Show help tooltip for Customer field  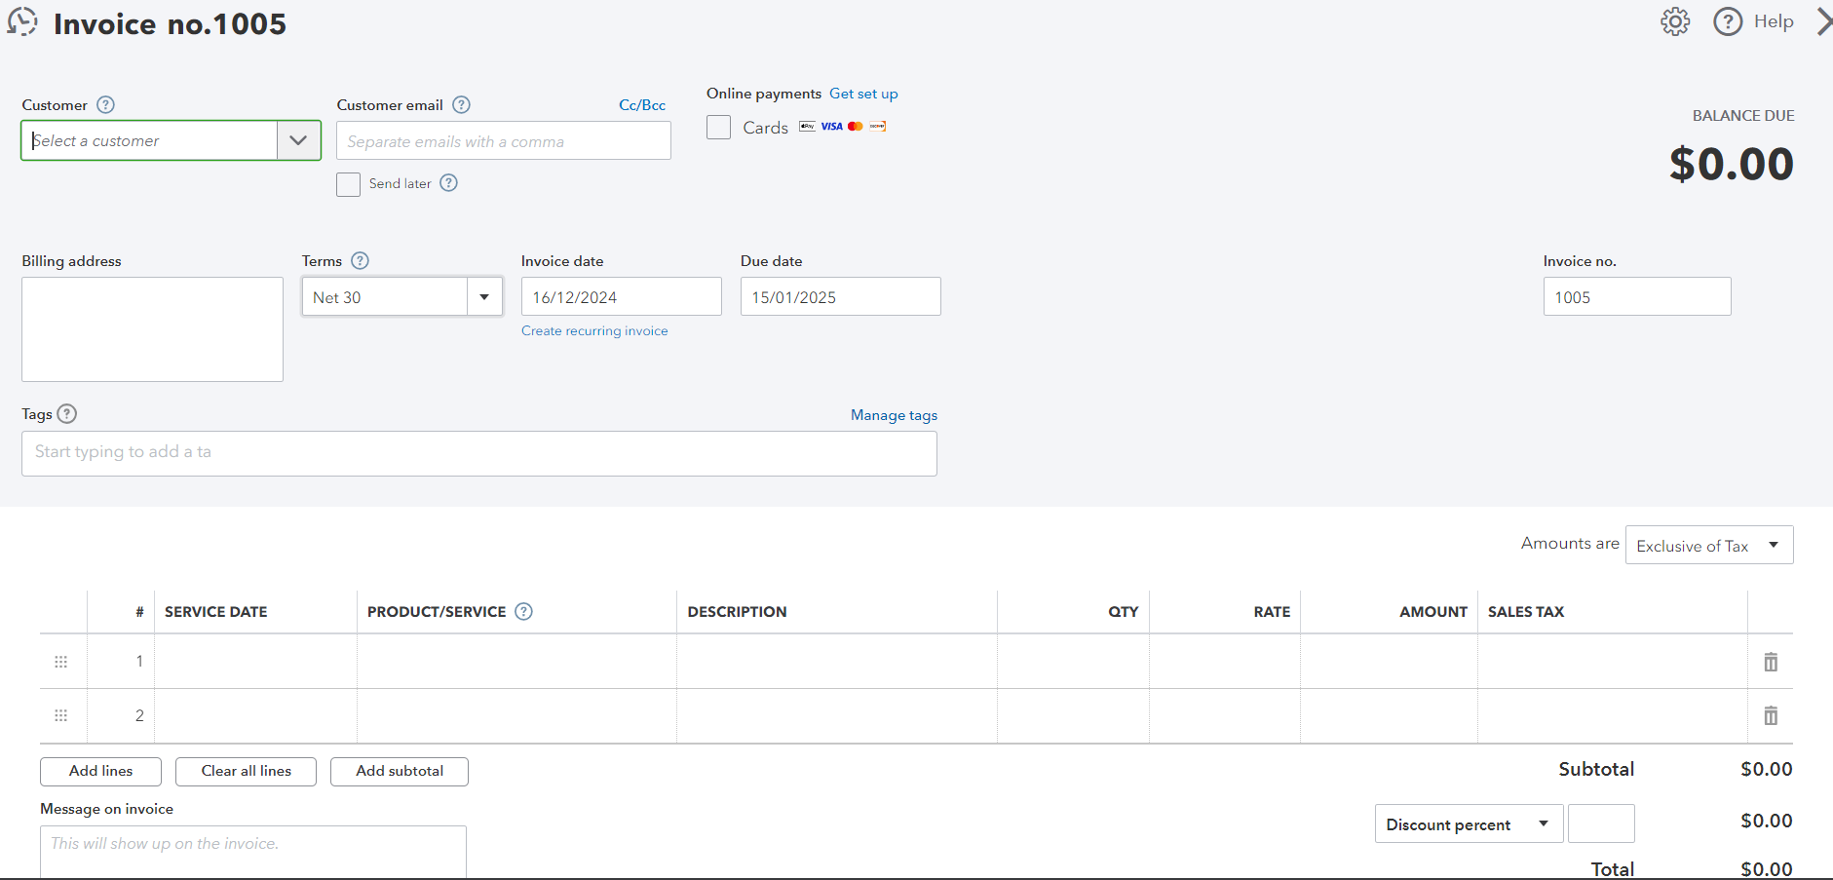pyautogui.click(x=106, y=105)
